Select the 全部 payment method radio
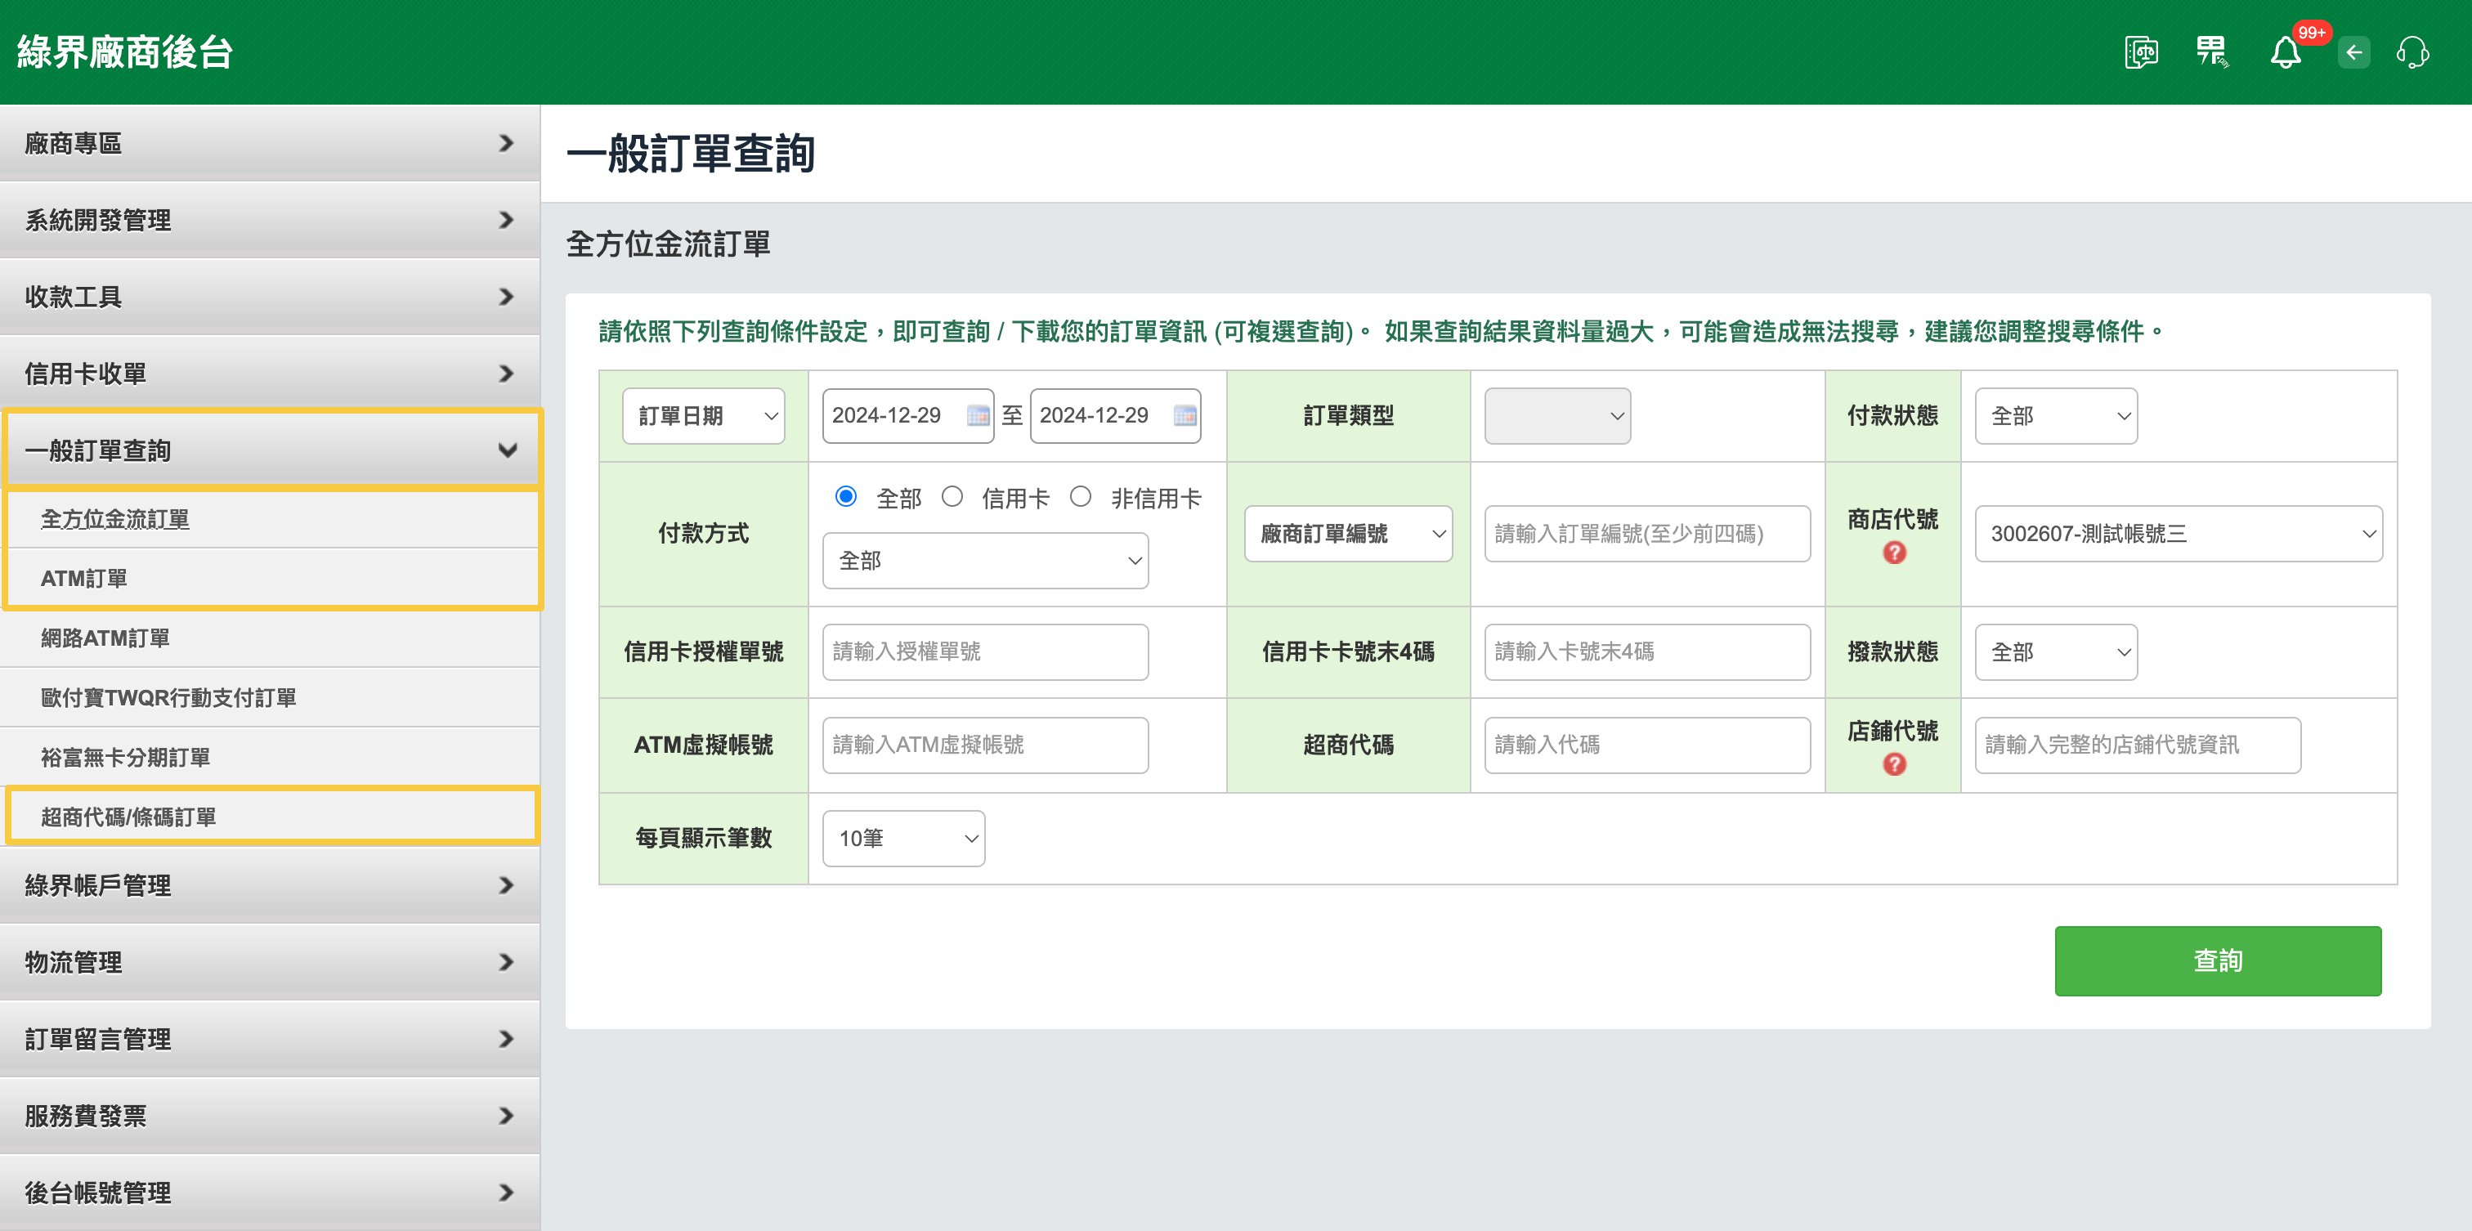This screenshot has height=1231, width=2472. pyautogui.click(x=845, y=497)
